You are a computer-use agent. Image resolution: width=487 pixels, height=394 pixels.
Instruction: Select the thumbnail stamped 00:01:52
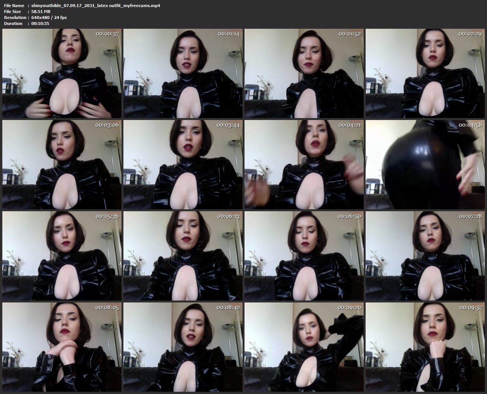(304, 73)
